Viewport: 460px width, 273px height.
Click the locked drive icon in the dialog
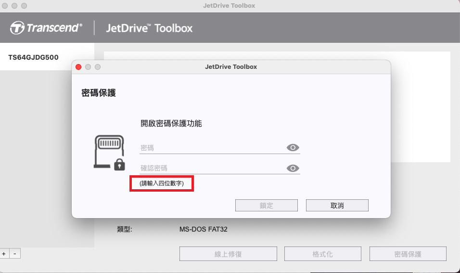click(109, 153)
